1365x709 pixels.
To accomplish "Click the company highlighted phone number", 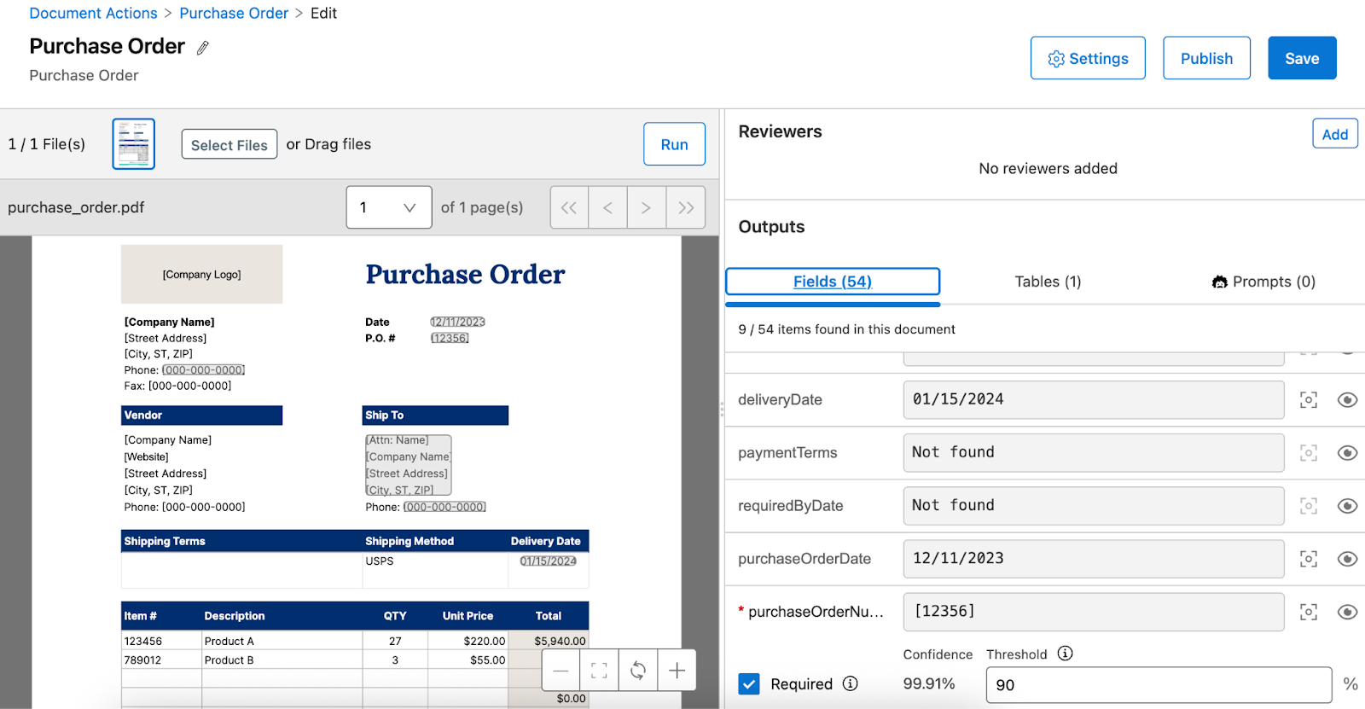I will 204,370.
